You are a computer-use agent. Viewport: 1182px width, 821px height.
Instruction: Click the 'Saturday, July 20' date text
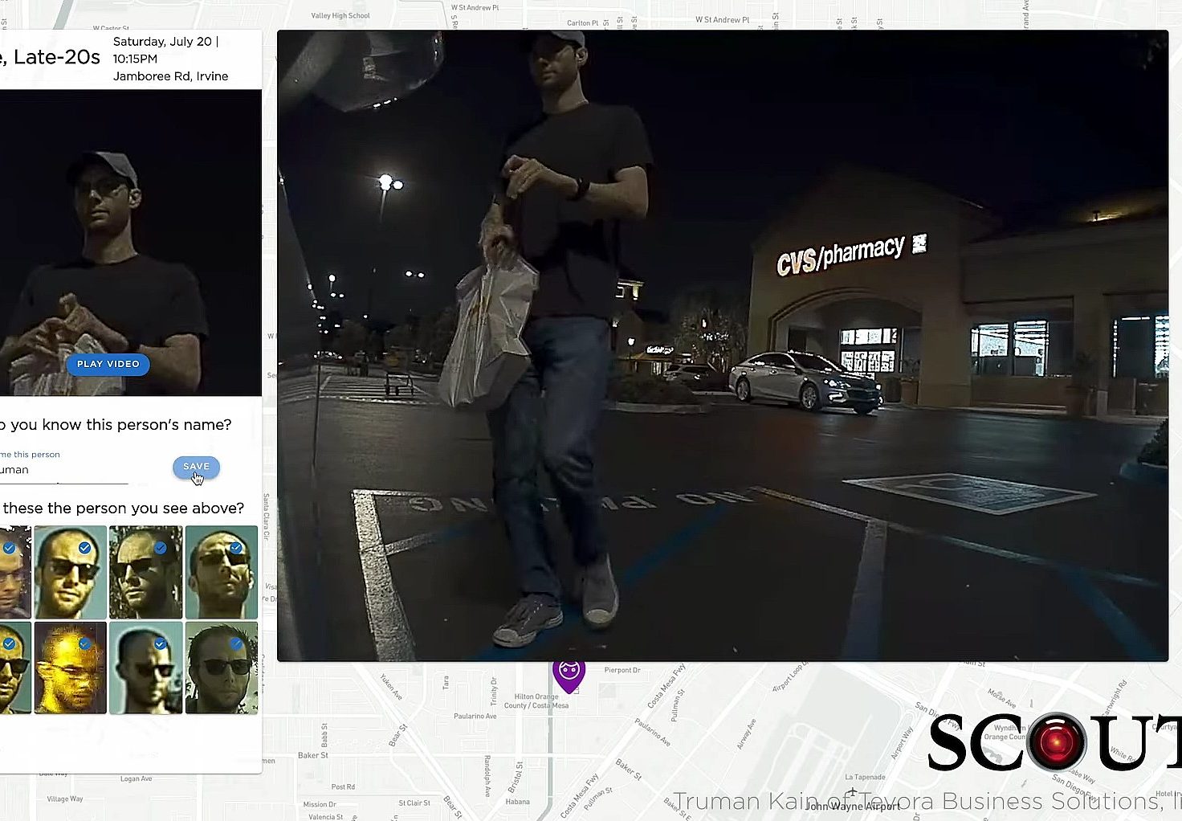pos(162,42)
